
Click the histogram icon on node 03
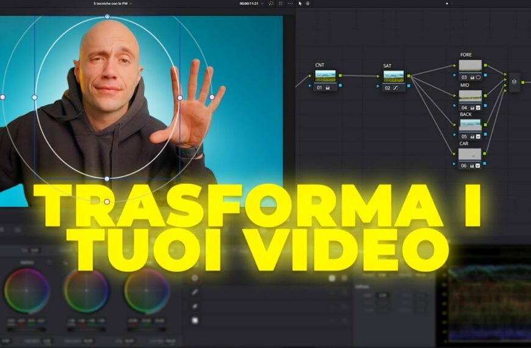(472, 78)
